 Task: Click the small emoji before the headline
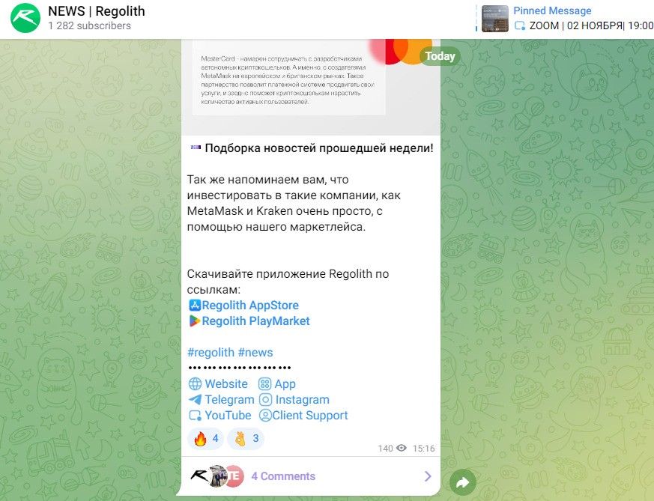tap(196, 147)
